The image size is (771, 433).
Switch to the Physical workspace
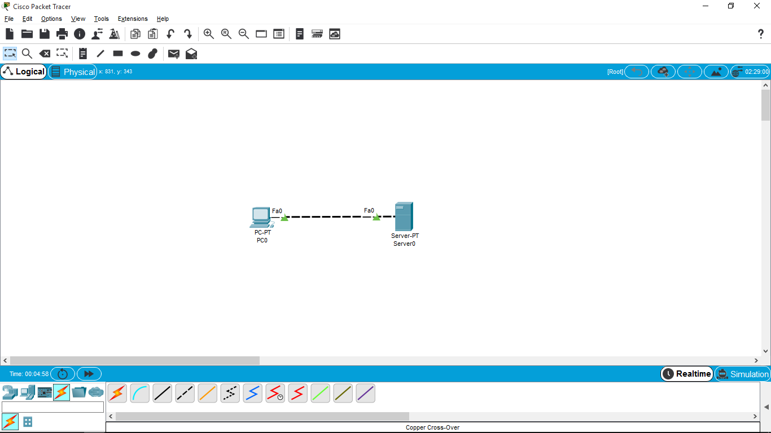[x=72, y=72]
